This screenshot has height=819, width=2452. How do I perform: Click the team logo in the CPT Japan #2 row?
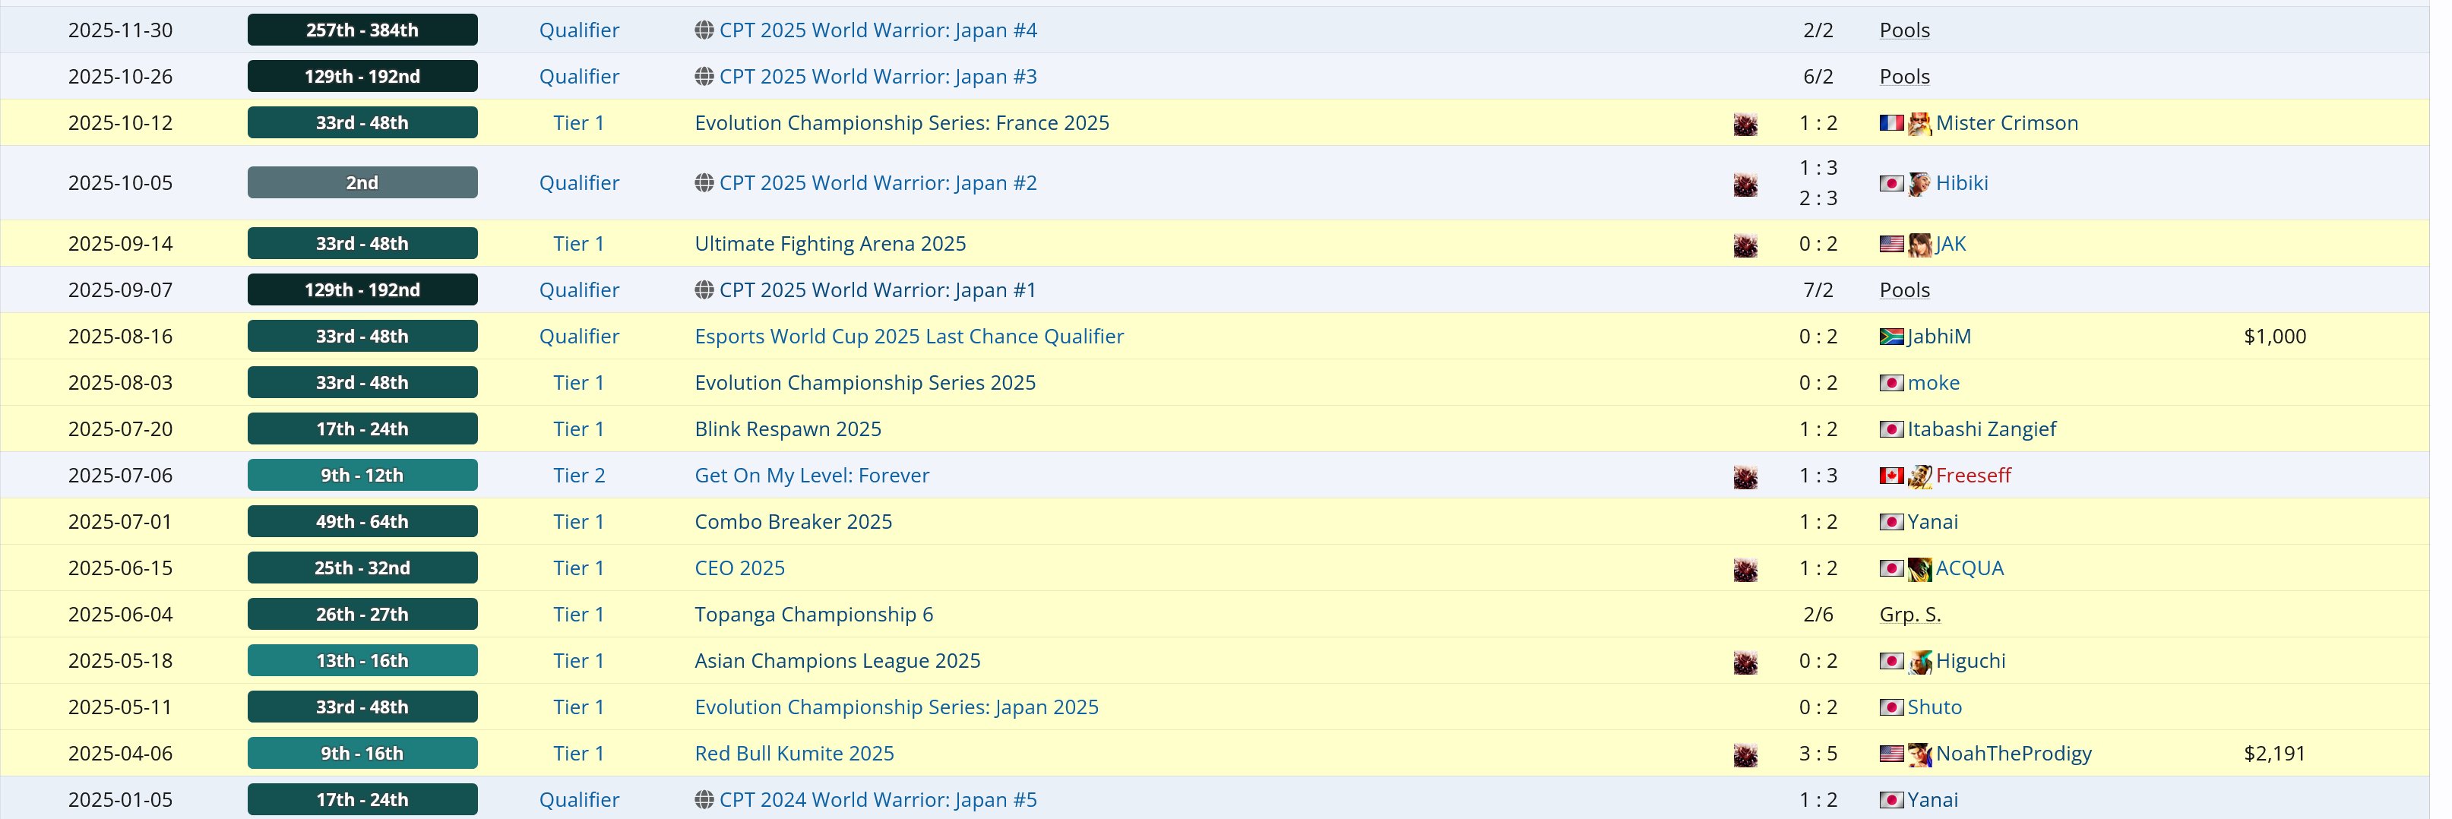coord(1745,184)
